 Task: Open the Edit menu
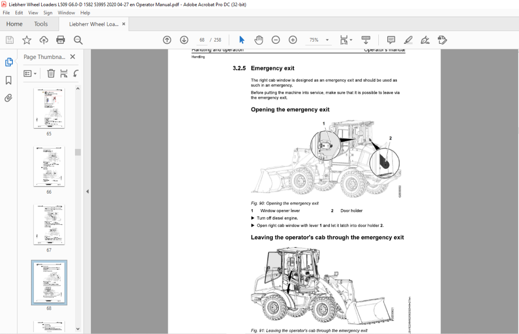[19, 12]
